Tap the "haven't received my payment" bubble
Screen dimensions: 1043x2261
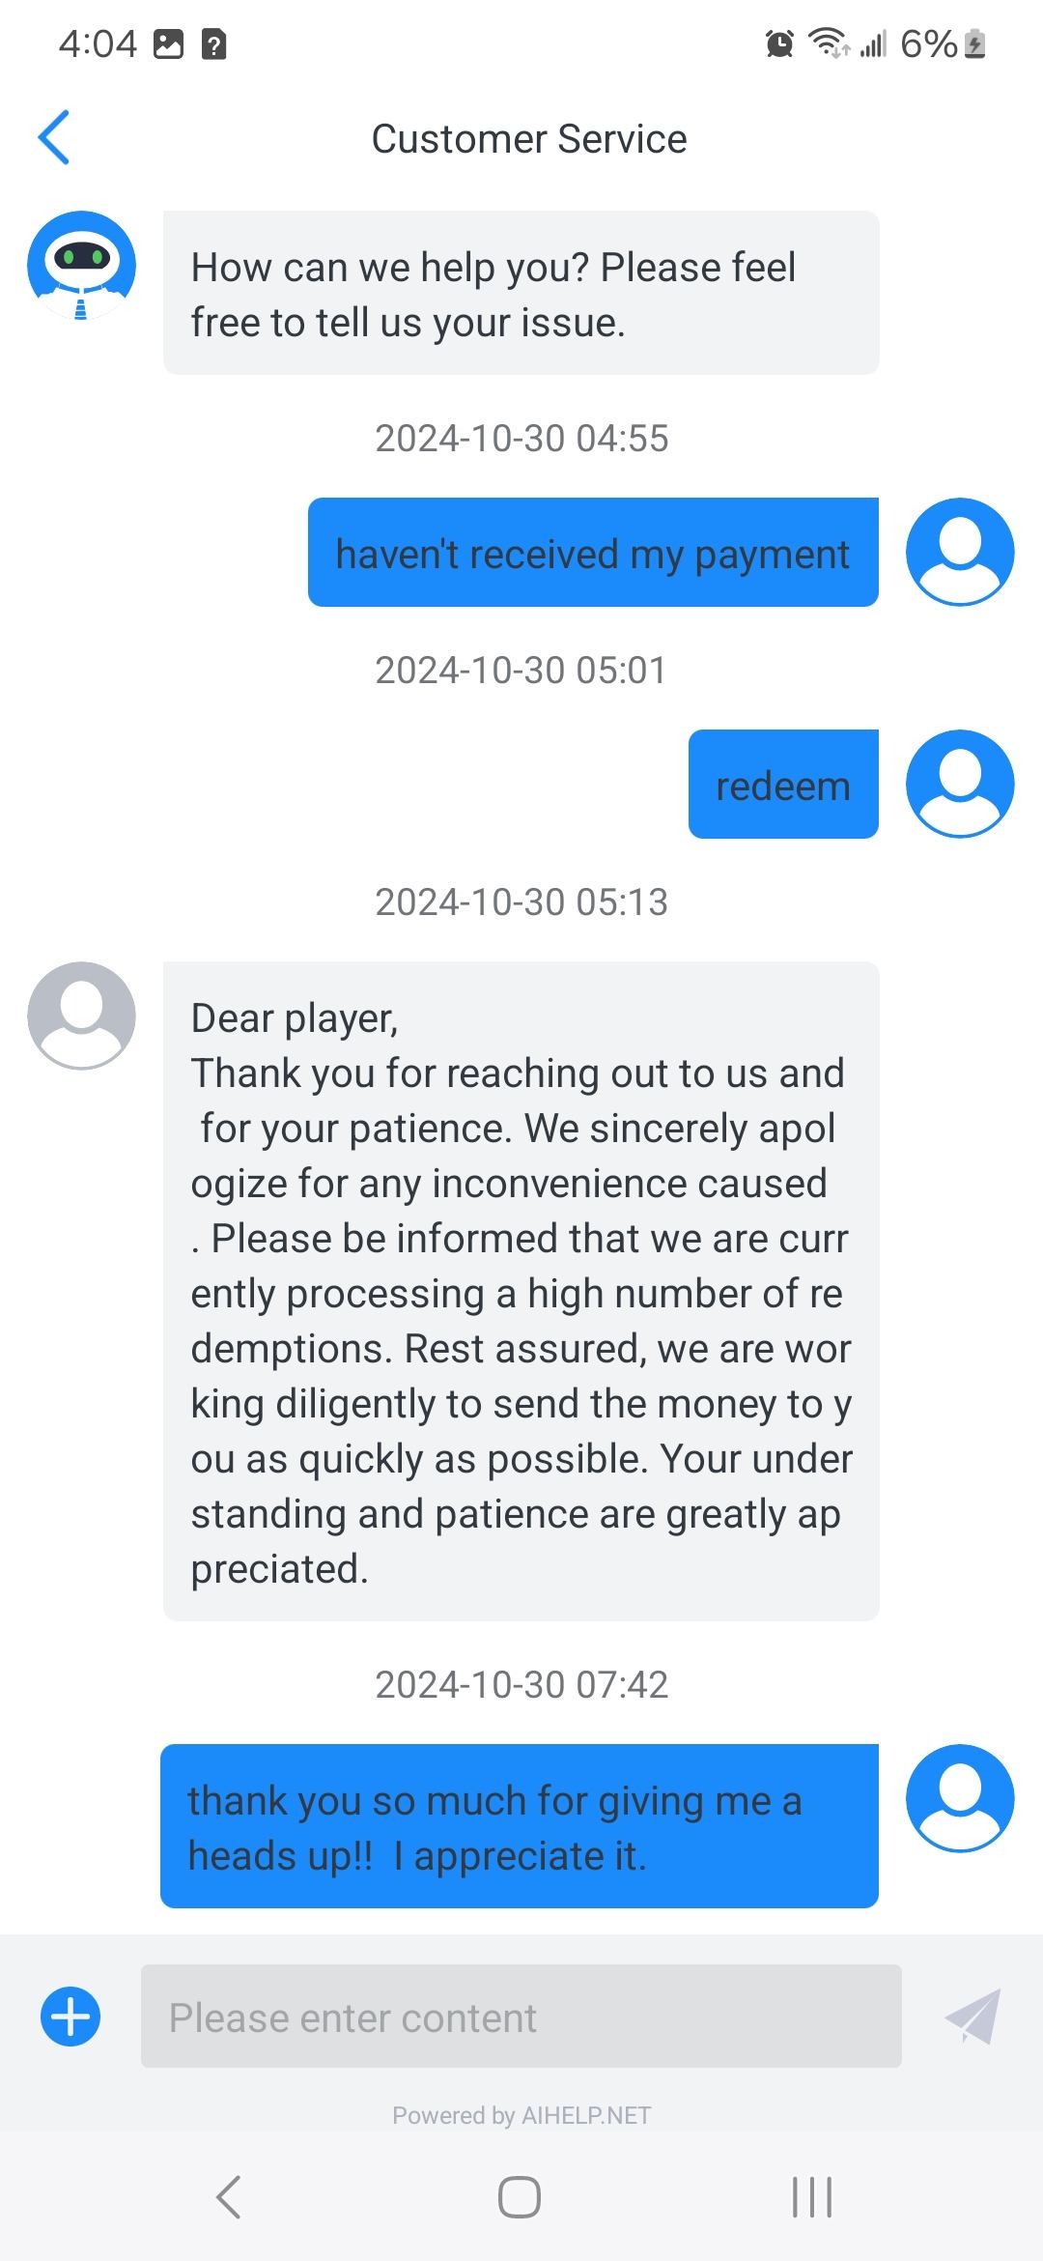coord(593,553)
